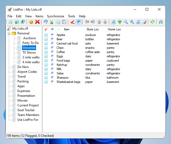Click the Find Next magnifier arrow icon
171x144 pixels.
pyautogui.click(x=132, y=22)
